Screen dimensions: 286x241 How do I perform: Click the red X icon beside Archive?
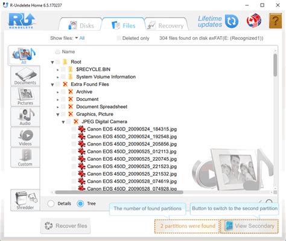71,92
